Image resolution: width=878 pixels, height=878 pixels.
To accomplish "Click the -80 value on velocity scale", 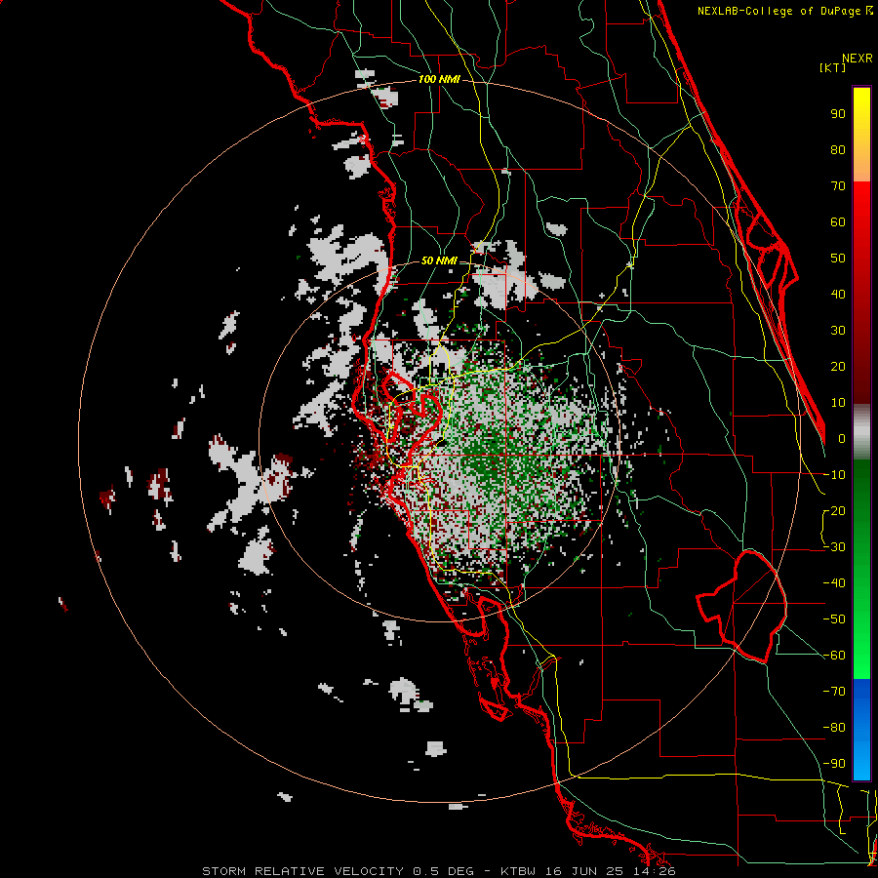I will tap(834, 728).
